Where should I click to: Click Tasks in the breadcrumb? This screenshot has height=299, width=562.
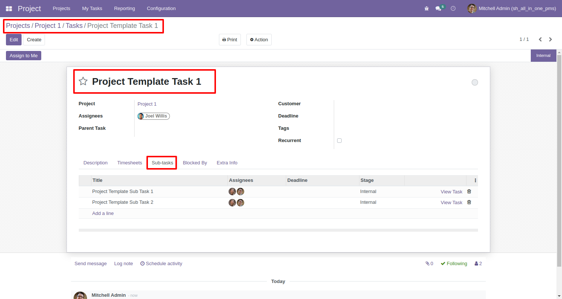pyautogui.click(x=74, y=26)
